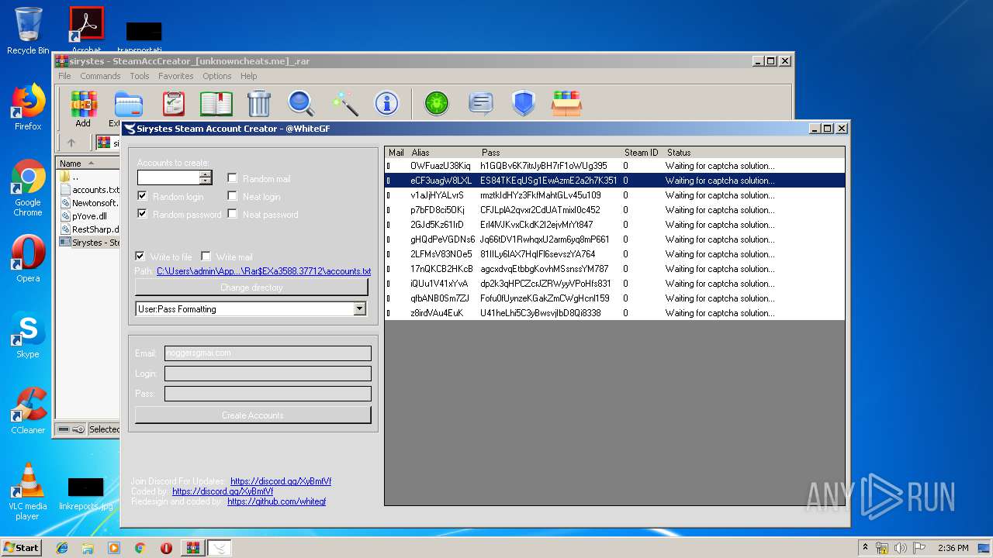993x558 pixels.
Task: Click the Change directory button
Action: (251, 288)
